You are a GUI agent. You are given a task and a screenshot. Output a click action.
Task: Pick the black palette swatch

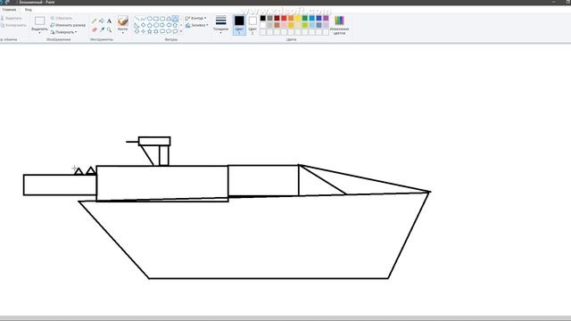click(x=263, y=18)
